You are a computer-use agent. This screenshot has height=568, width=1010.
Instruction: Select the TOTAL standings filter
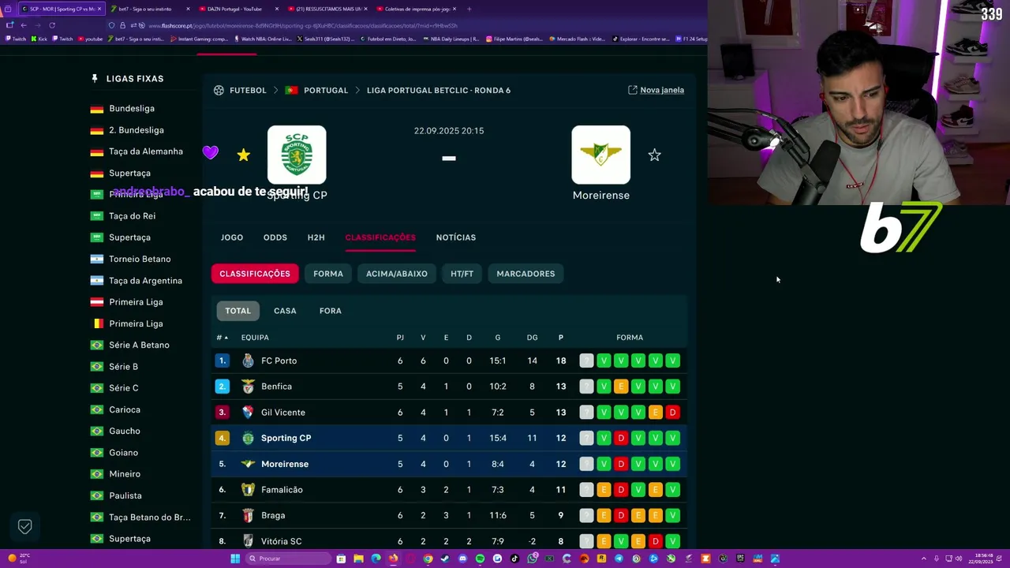coord(238,311)
